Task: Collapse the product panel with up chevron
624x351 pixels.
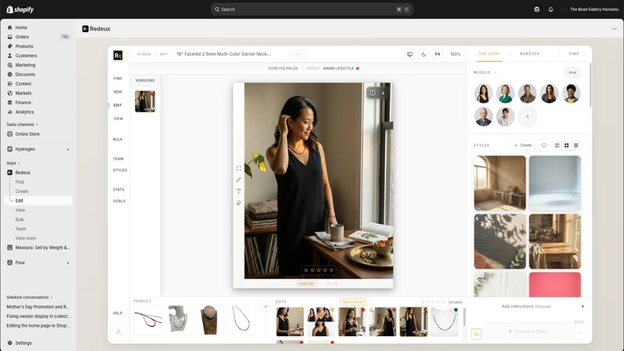Action: click(x=265, y=307)
